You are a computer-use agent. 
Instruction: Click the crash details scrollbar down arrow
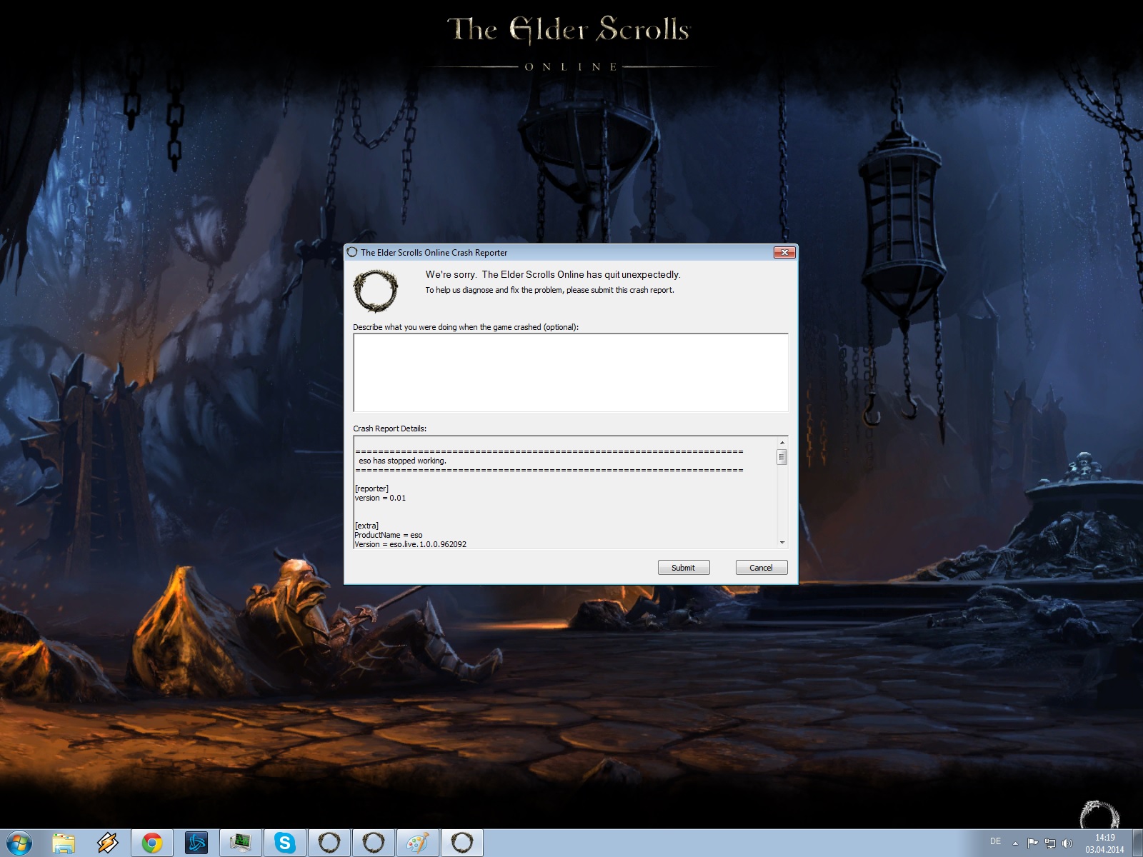coord(782,543)
